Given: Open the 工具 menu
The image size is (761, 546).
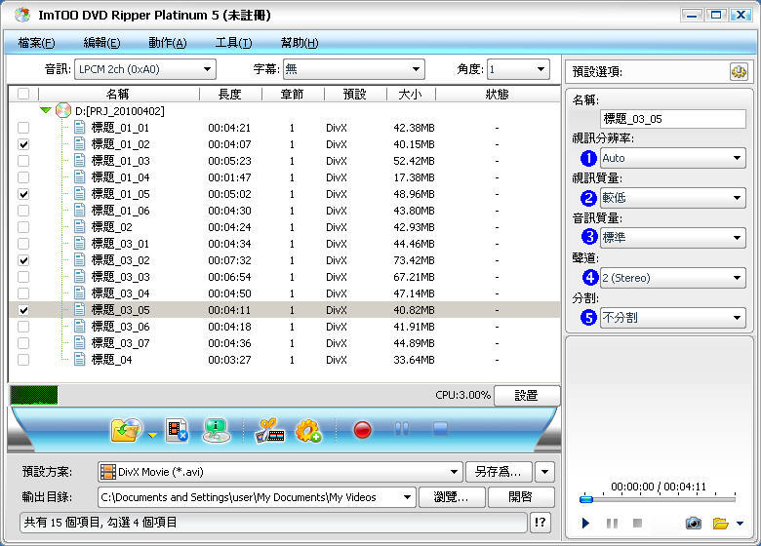Looking at the screenshot, I should pyautogui.click(x=233, y=43).
